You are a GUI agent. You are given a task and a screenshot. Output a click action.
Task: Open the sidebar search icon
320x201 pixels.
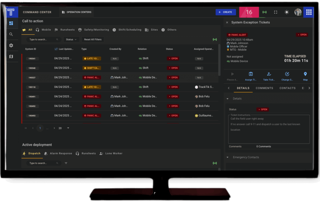11,34
